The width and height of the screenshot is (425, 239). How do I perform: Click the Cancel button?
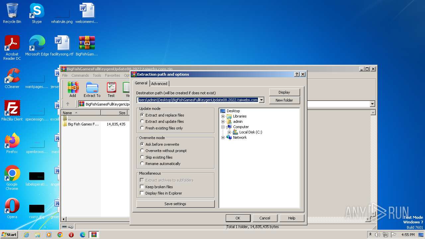click(265, 218)
